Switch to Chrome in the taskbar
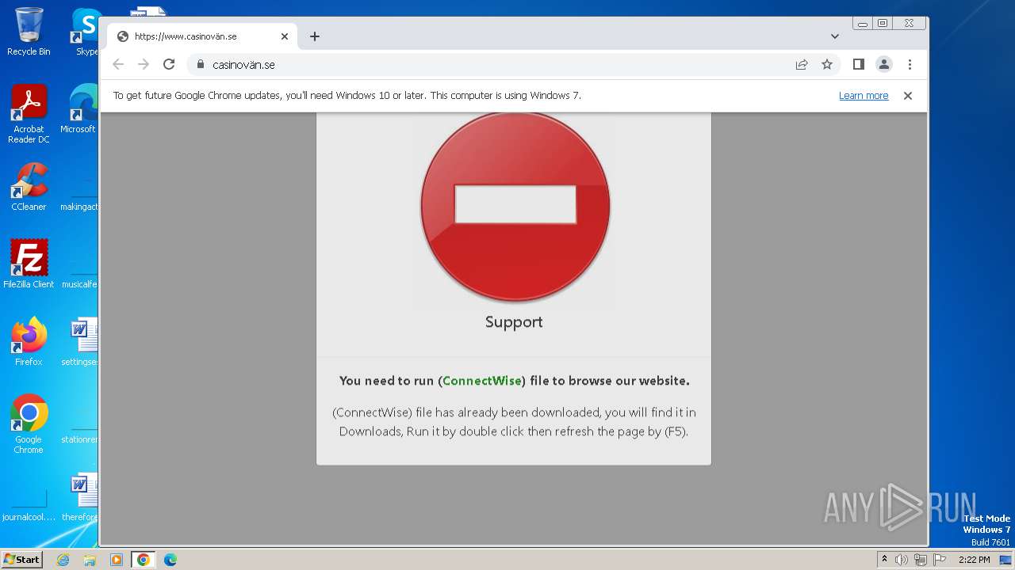 (x=143, y=560)
